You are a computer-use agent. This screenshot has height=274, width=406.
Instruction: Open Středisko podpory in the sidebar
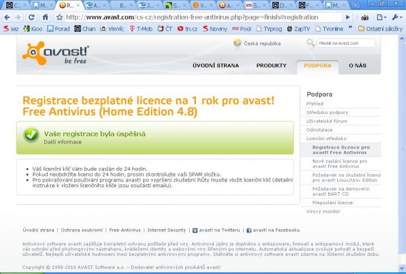(x=327, y=112)
